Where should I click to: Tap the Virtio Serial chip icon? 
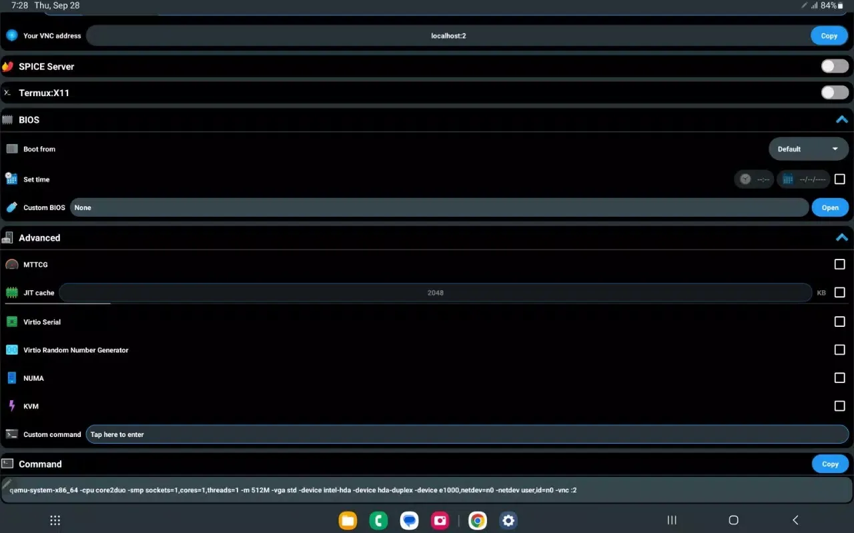click(x=12, y=322)
